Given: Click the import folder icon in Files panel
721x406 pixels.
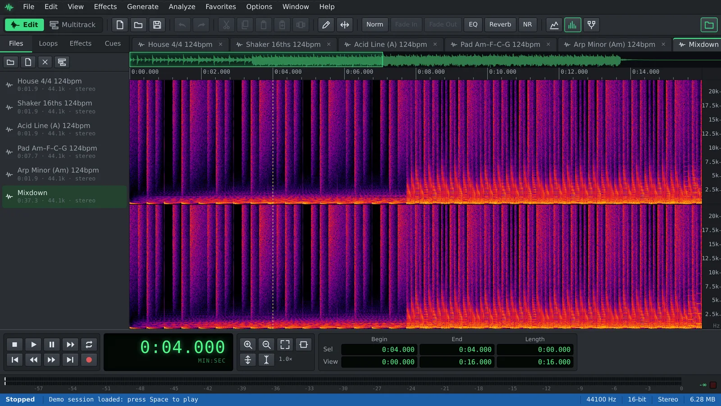Looking at the screenshot, I should coord(10,62).
